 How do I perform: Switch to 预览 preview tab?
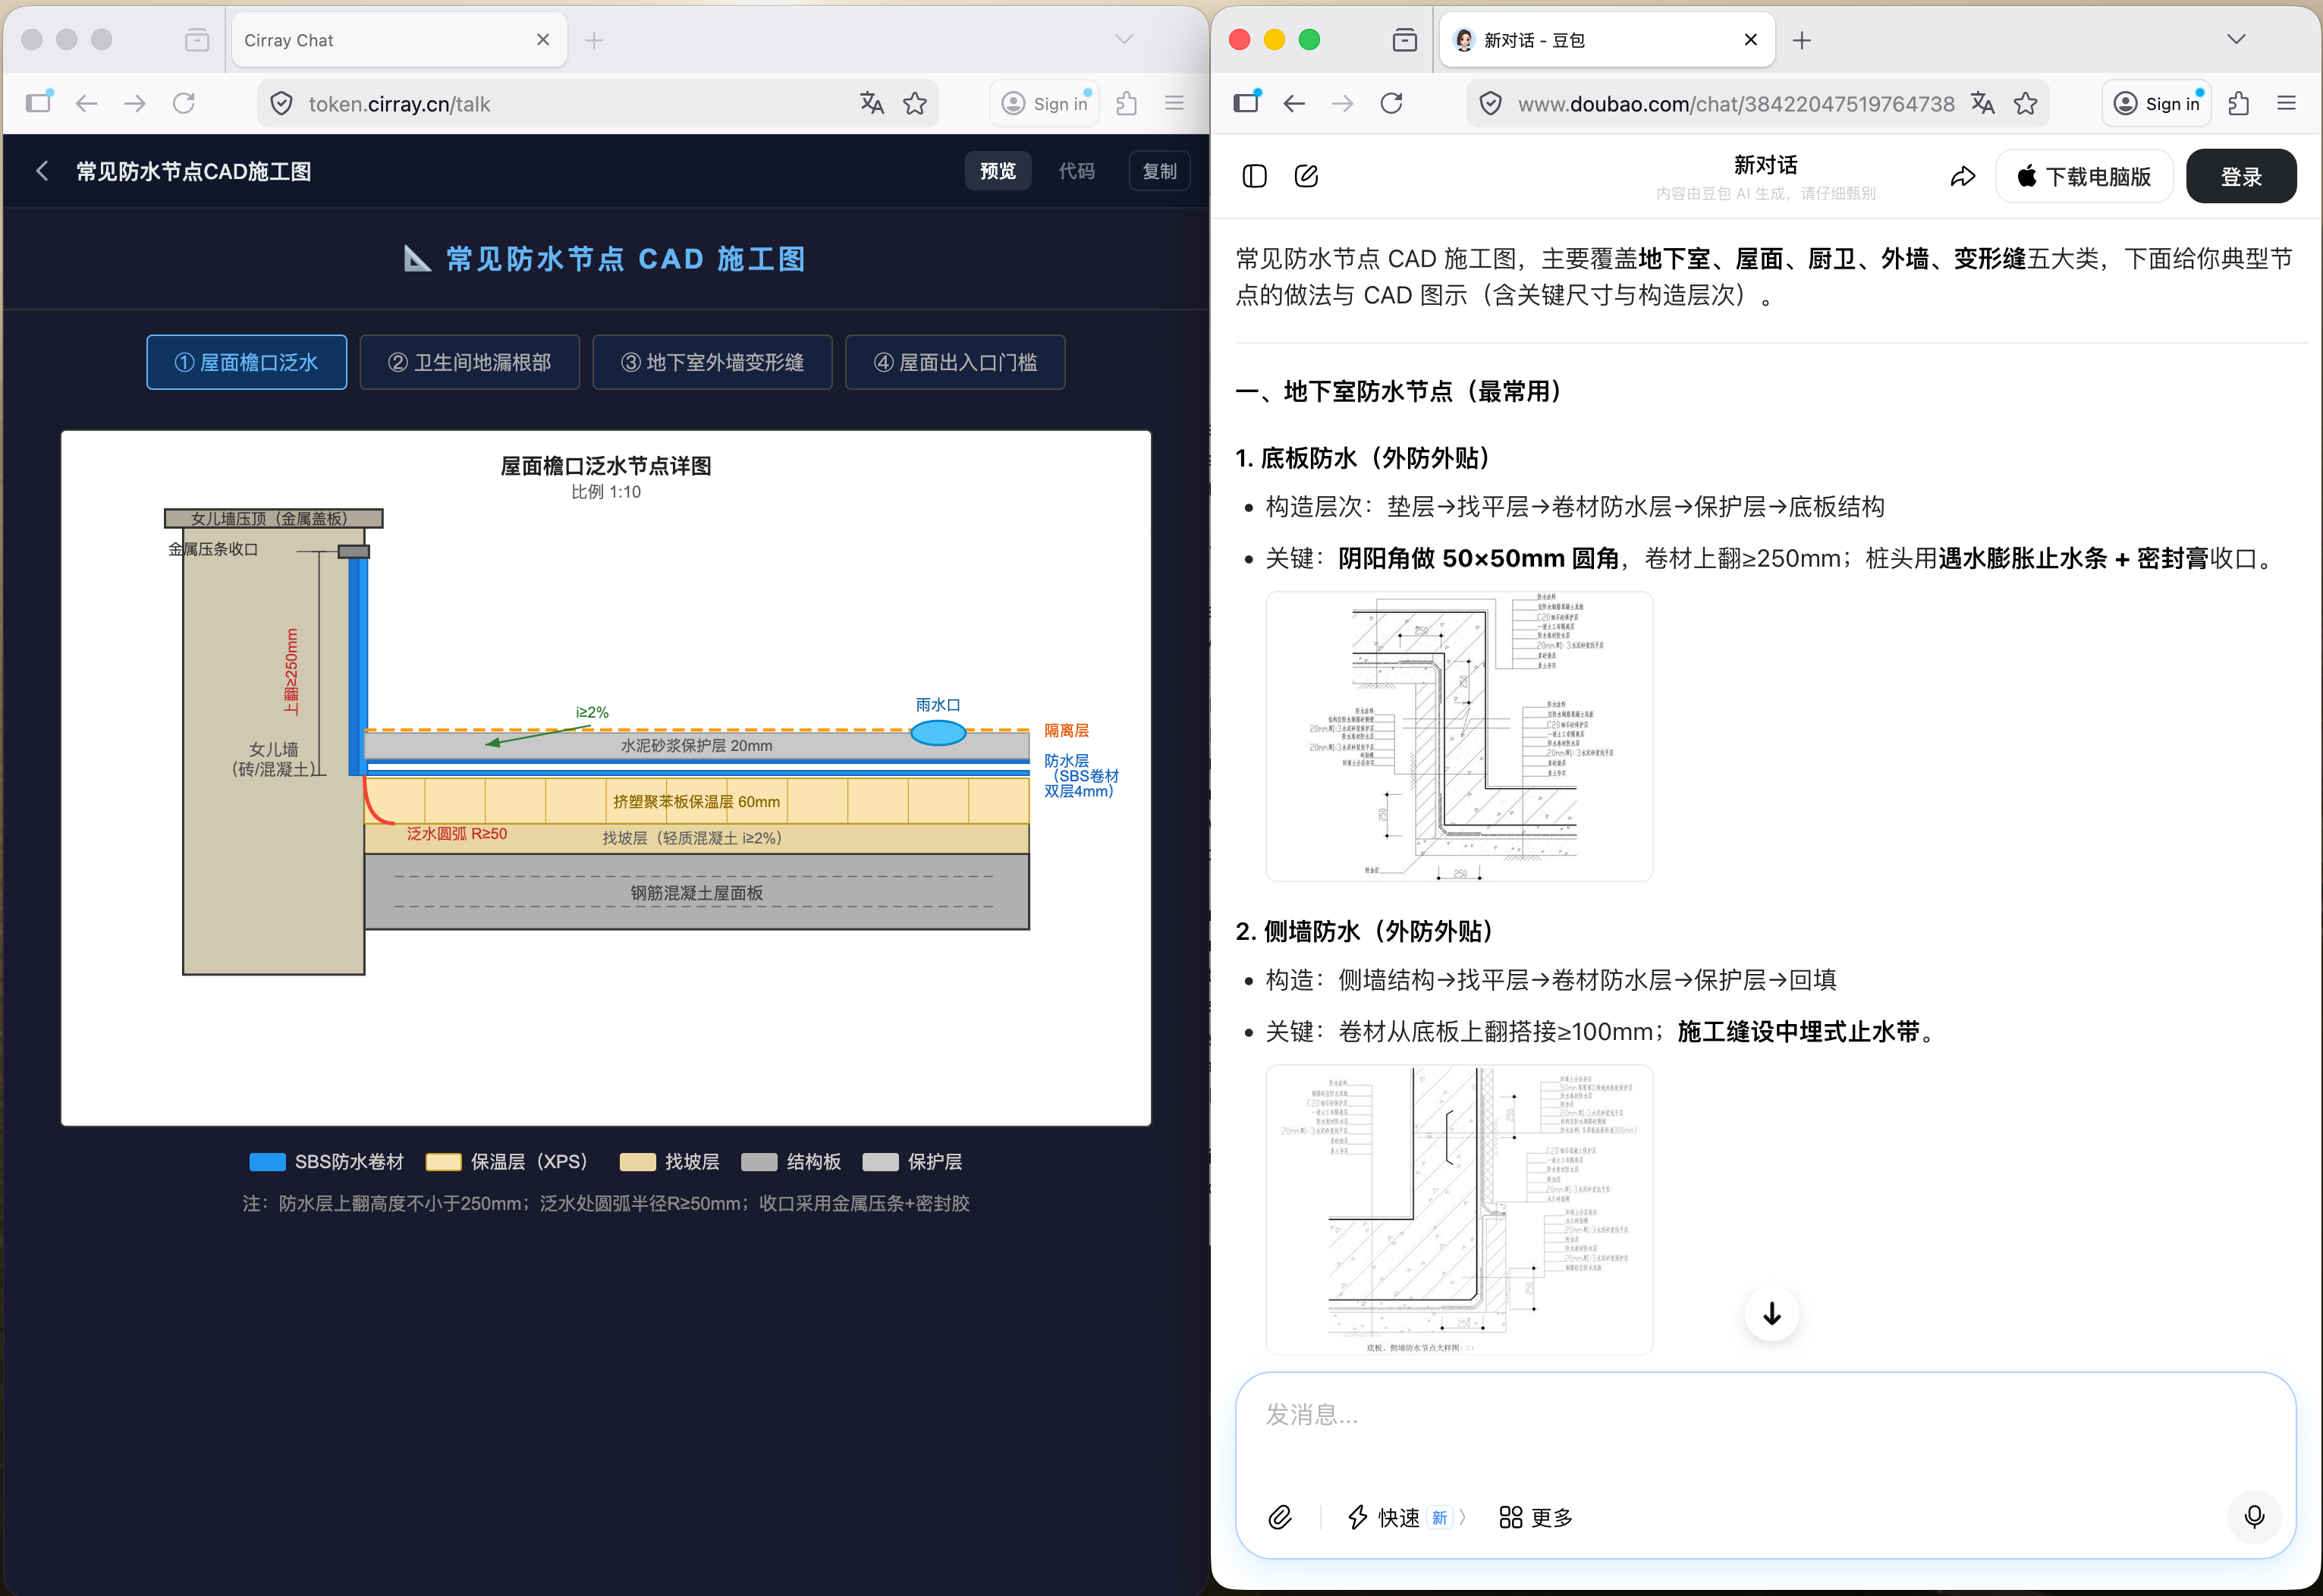click(997, 171)
